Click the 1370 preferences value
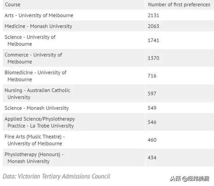Viewport: 214px width, 186px height. (153, 58)
